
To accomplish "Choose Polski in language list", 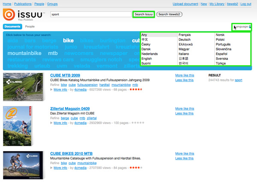I will [x=220, y=39].
